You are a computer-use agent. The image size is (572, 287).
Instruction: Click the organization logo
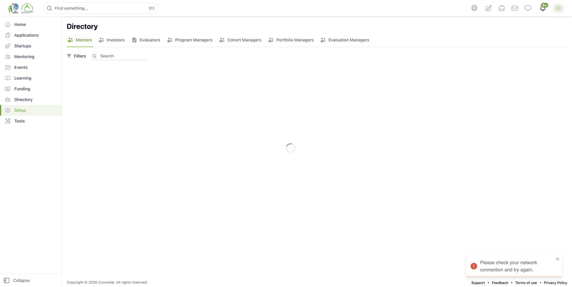pyautogui.click(x=21, y=8)
